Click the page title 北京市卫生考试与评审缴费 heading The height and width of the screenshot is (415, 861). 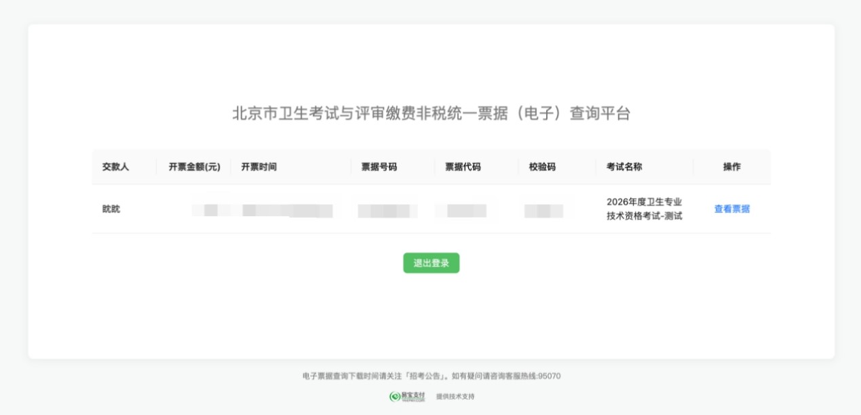431,113
